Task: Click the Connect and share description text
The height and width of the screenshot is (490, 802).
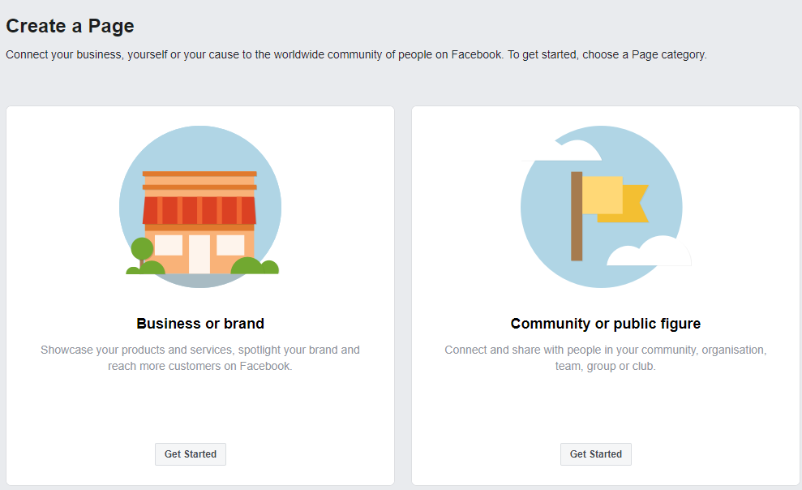Action: (606, 358)
